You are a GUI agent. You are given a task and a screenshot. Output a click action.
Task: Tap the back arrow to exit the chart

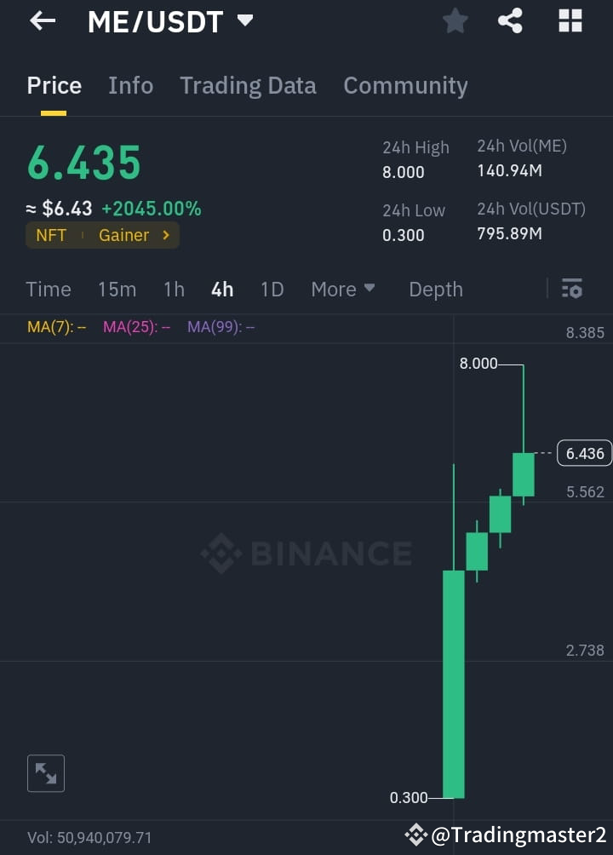tap(41, 21)
